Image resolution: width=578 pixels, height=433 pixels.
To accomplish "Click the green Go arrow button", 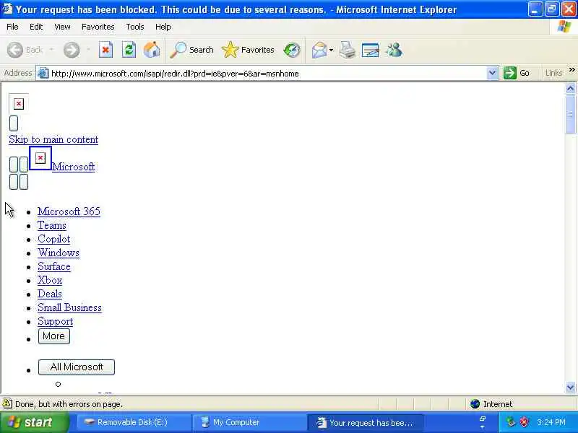I will 510,73.
